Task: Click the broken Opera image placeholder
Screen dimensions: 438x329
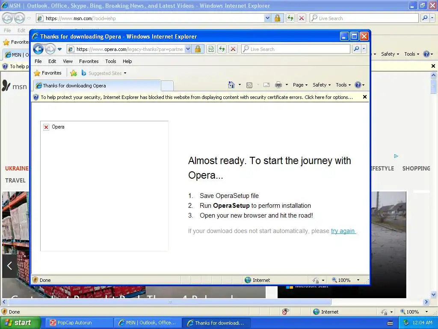Action: (104, 186)
